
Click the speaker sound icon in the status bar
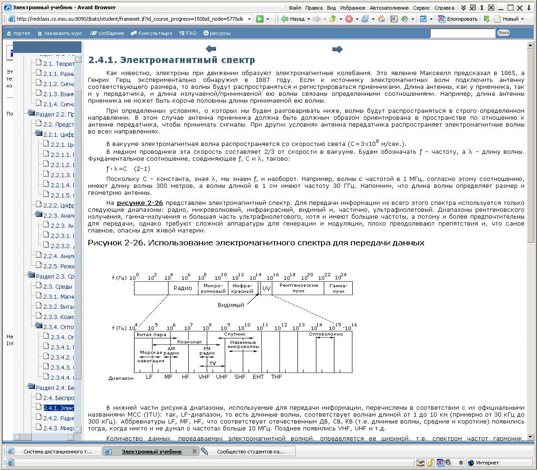[448, 463]
